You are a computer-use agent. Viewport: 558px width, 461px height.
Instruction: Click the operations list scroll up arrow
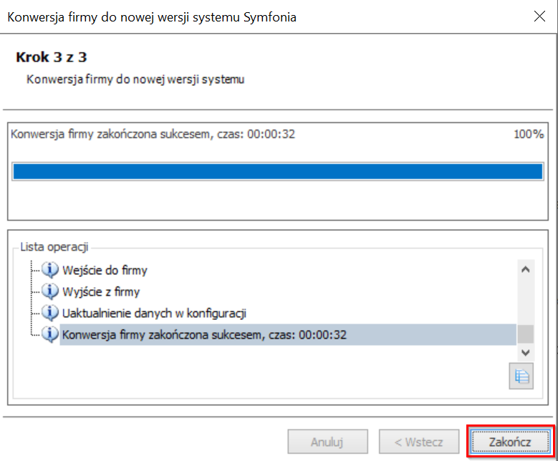pos(526,269)
